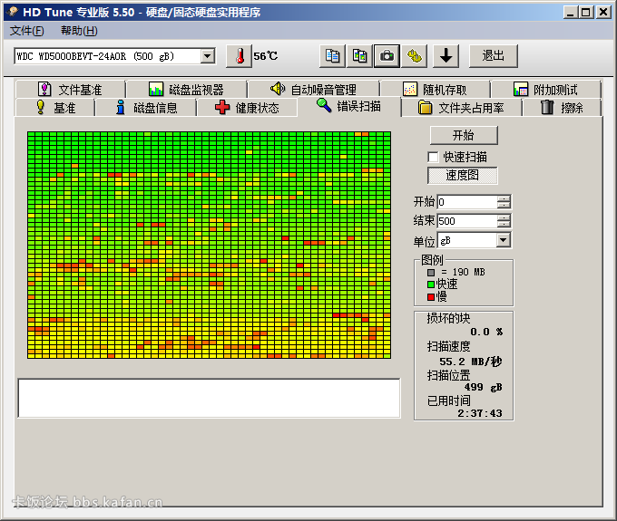This screenshot has width=617, height=521.
Task: Click the 退出 button
Action: point(493,56)
